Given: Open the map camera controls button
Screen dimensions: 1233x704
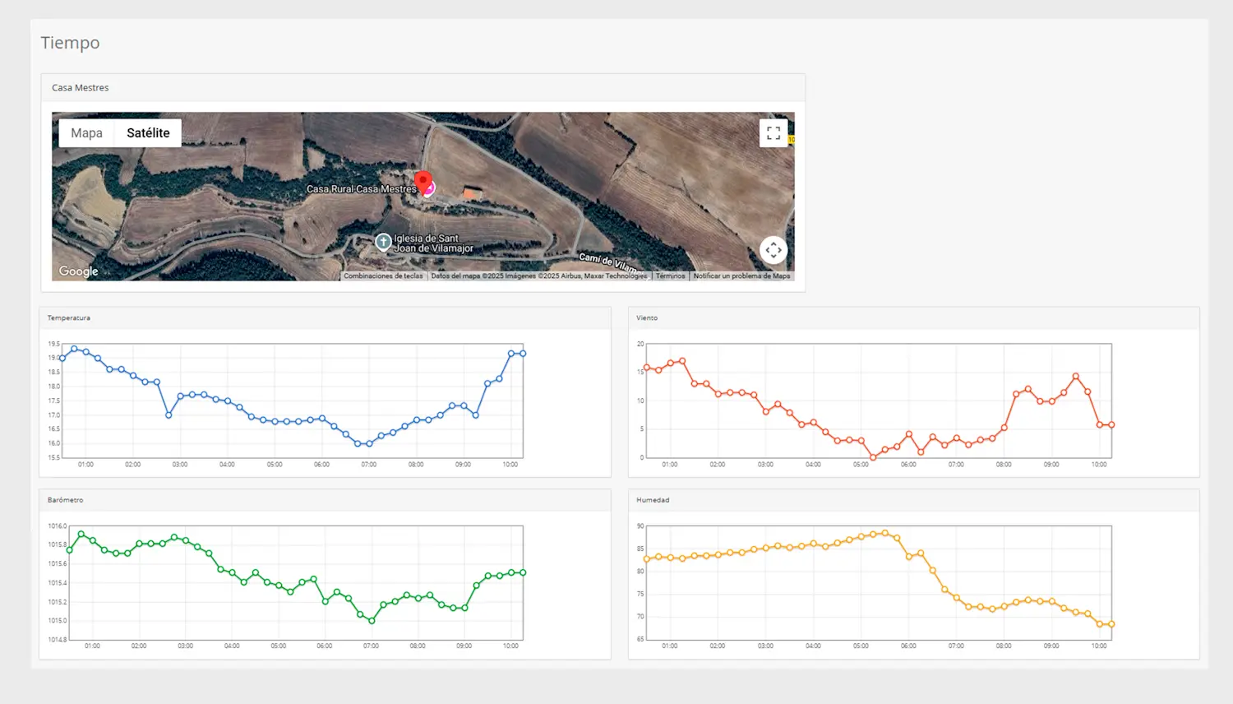Looking at the screenshot, I should click(774, 250).
